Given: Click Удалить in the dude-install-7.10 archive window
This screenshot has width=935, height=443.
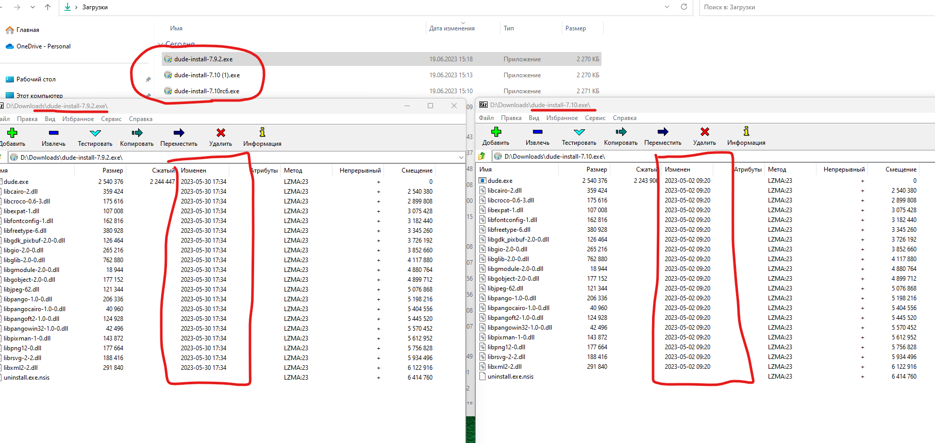Looking at the screenshot, I should (x=705, y=136).
